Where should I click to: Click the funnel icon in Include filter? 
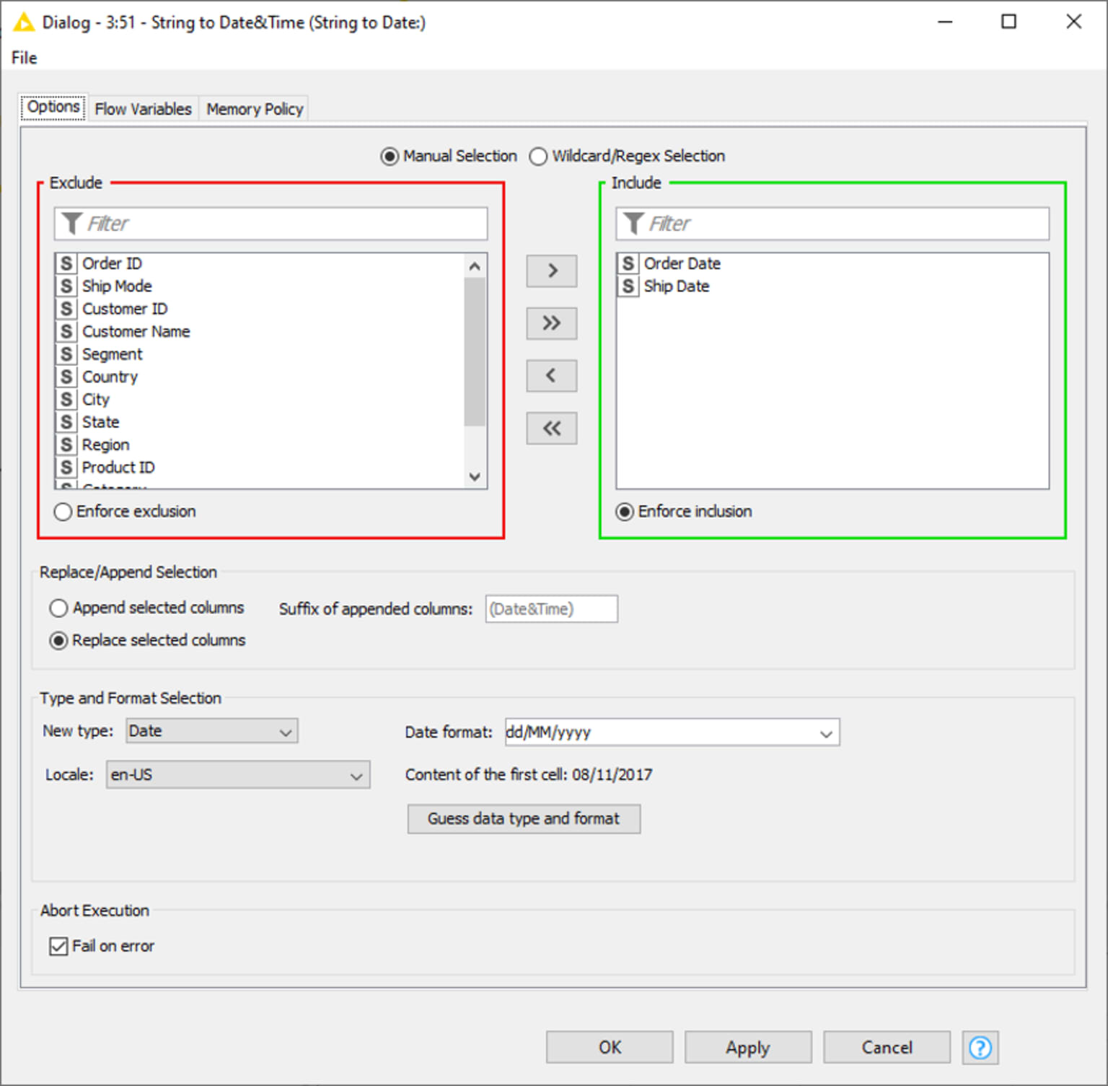tap(633, 224)
